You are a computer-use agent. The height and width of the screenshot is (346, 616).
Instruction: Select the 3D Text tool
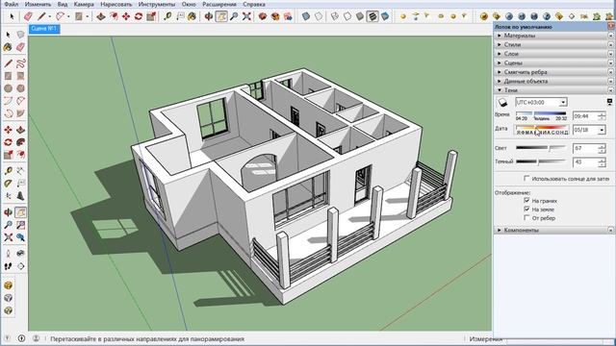[21, 196]
